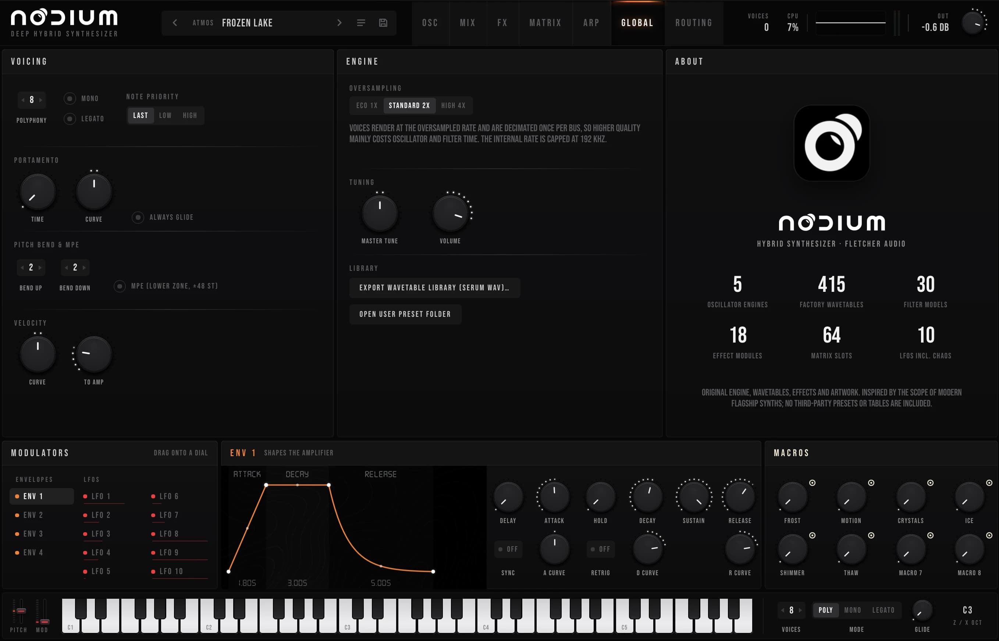
Task: Decrease Bend Up value arrow
Action: click(22, 268)
